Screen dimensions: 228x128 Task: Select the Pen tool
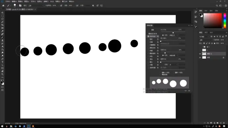(2, 59)
